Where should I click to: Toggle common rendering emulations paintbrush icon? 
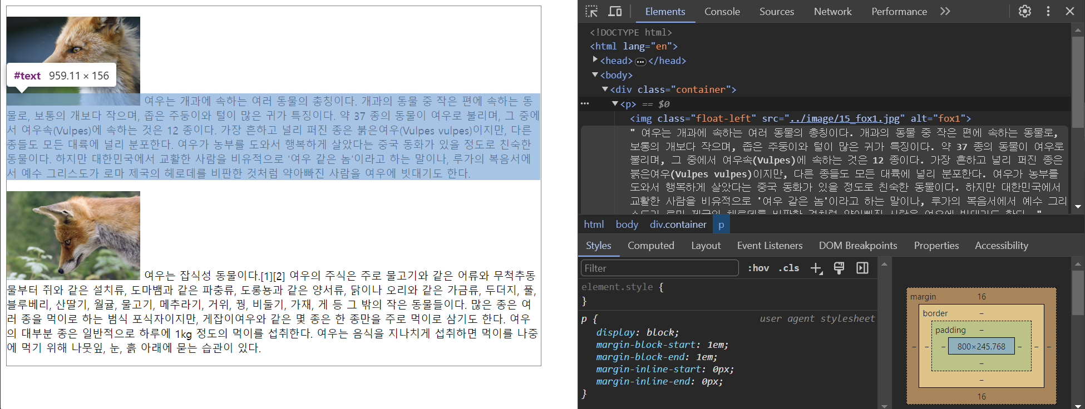coord(839,268)
